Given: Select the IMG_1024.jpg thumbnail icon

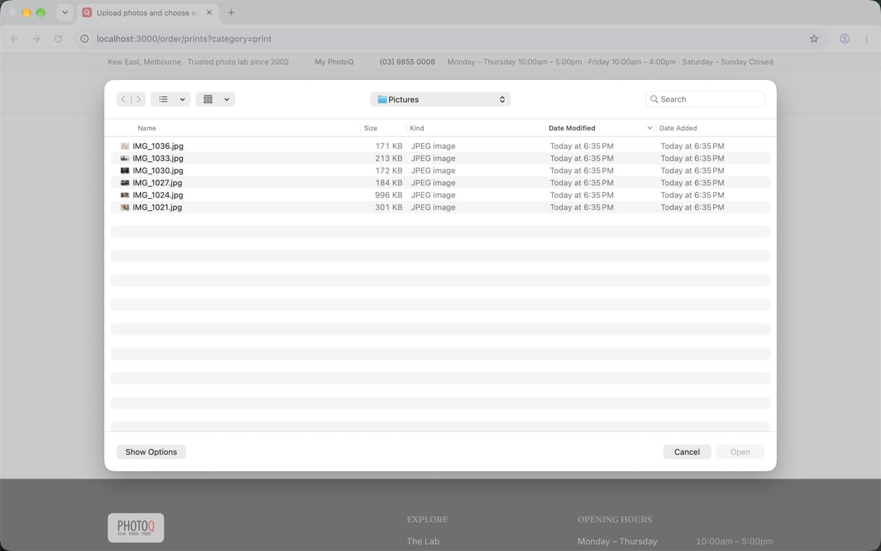Looking at the screenshot, I should [125, 195].
